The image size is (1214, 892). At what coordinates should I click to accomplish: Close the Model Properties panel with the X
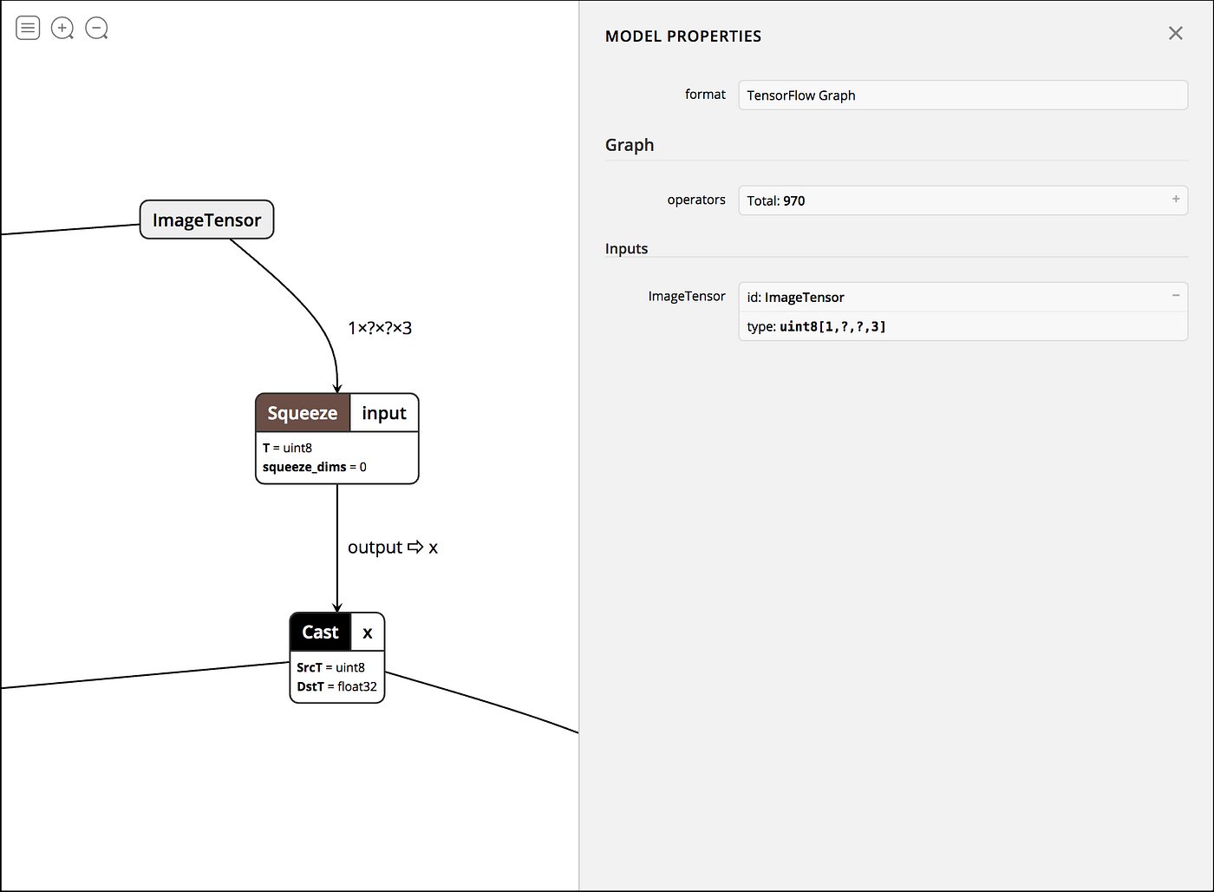(x=1175, y=33)
